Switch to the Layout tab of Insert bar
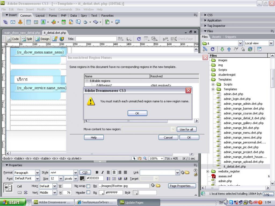The width and height of the screenshot is (275, 206). point(40,16)
